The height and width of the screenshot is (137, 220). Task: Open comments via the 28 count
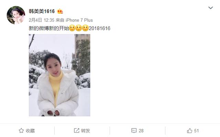(141, 131)
